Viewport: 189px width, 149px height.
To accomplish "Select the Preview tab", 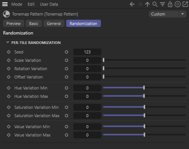I will click(14, 24).
